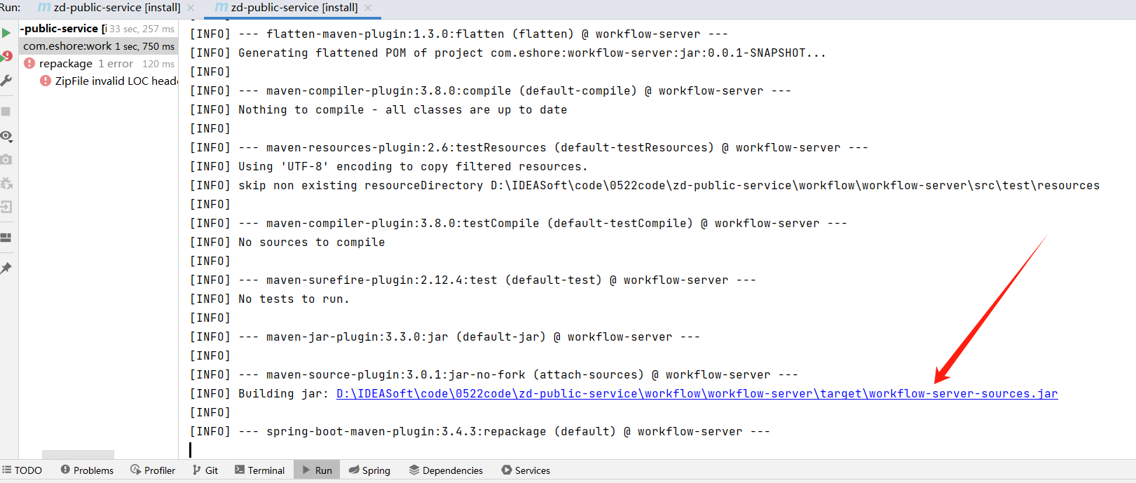Image resolution: width=1136 pixels, height=483 pixels.
Task: Click the gray stop square icon
Action: [6, 111]
